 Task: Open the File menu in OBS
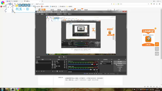point(38,14)
